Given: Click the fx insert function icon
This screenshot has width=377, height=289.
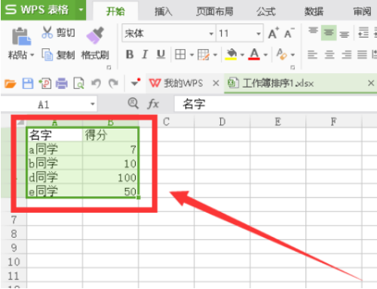Looking at the screenshot, I should click(153, 103).
